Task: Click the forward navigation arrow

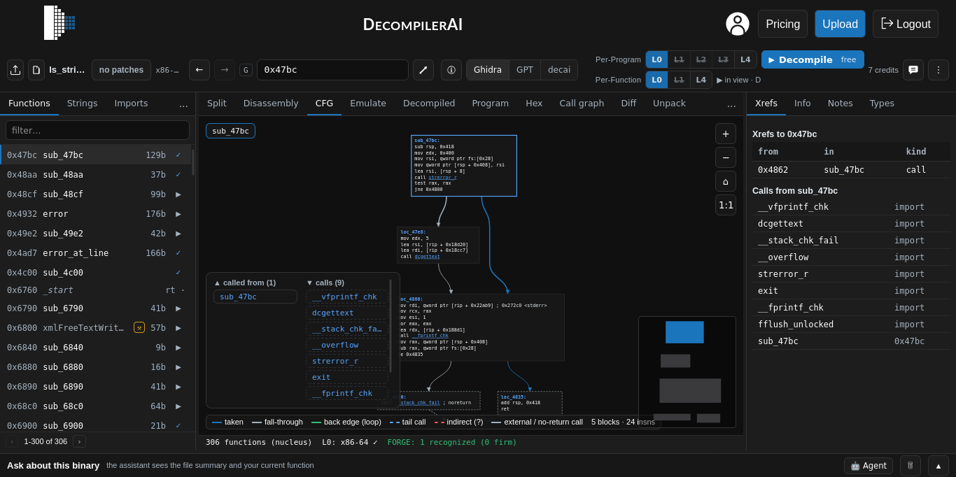Action: tap(225, 70)
